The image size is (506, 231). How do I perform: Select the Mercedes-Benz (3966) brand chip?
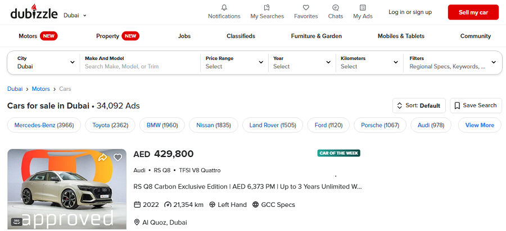tap(44, 125)
